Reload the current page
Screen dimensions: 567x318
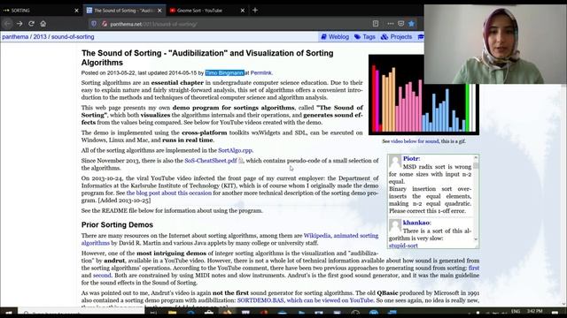[x=32, y=24]
